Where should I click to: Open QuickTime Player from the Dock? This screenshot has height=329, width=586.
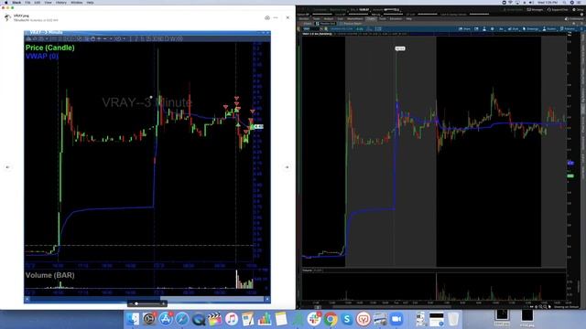(199, 319)
